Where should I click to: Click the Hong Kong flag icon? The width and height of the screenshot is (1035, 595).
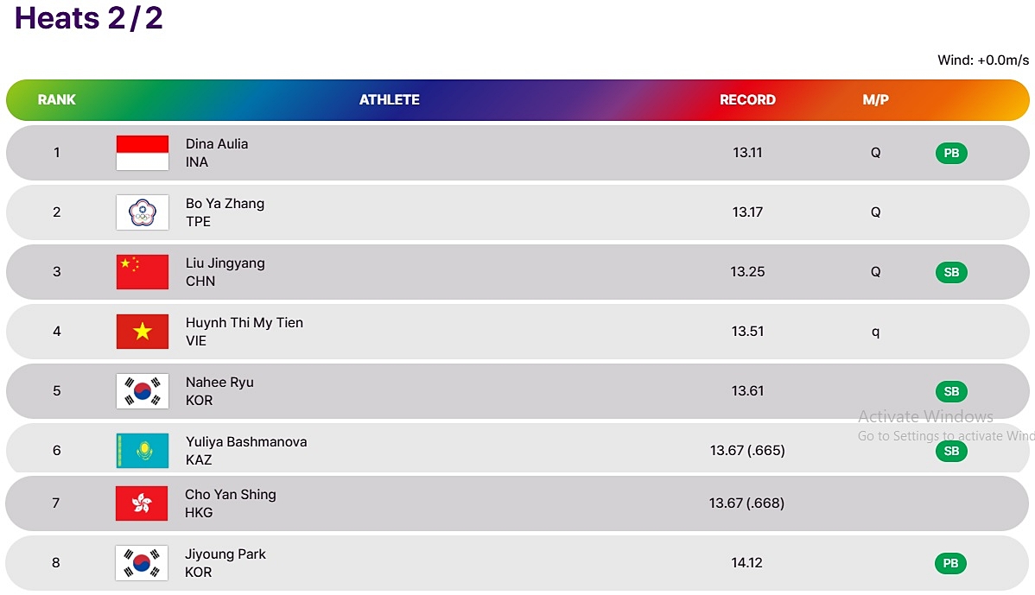tap(142, 503)
